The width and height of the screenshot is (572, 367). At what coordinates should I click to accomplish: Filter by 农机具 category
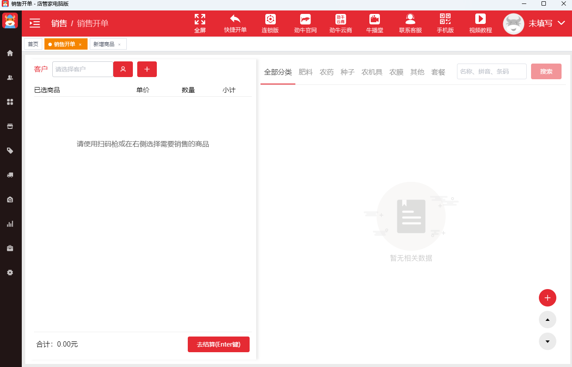coord(372,72)
